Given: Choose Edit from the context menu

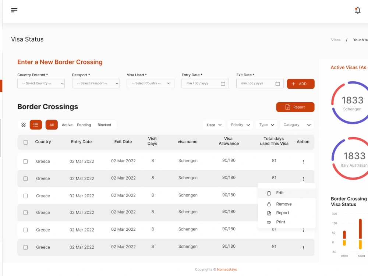Looking at the screenshot, I should click(x=286, y=193).
